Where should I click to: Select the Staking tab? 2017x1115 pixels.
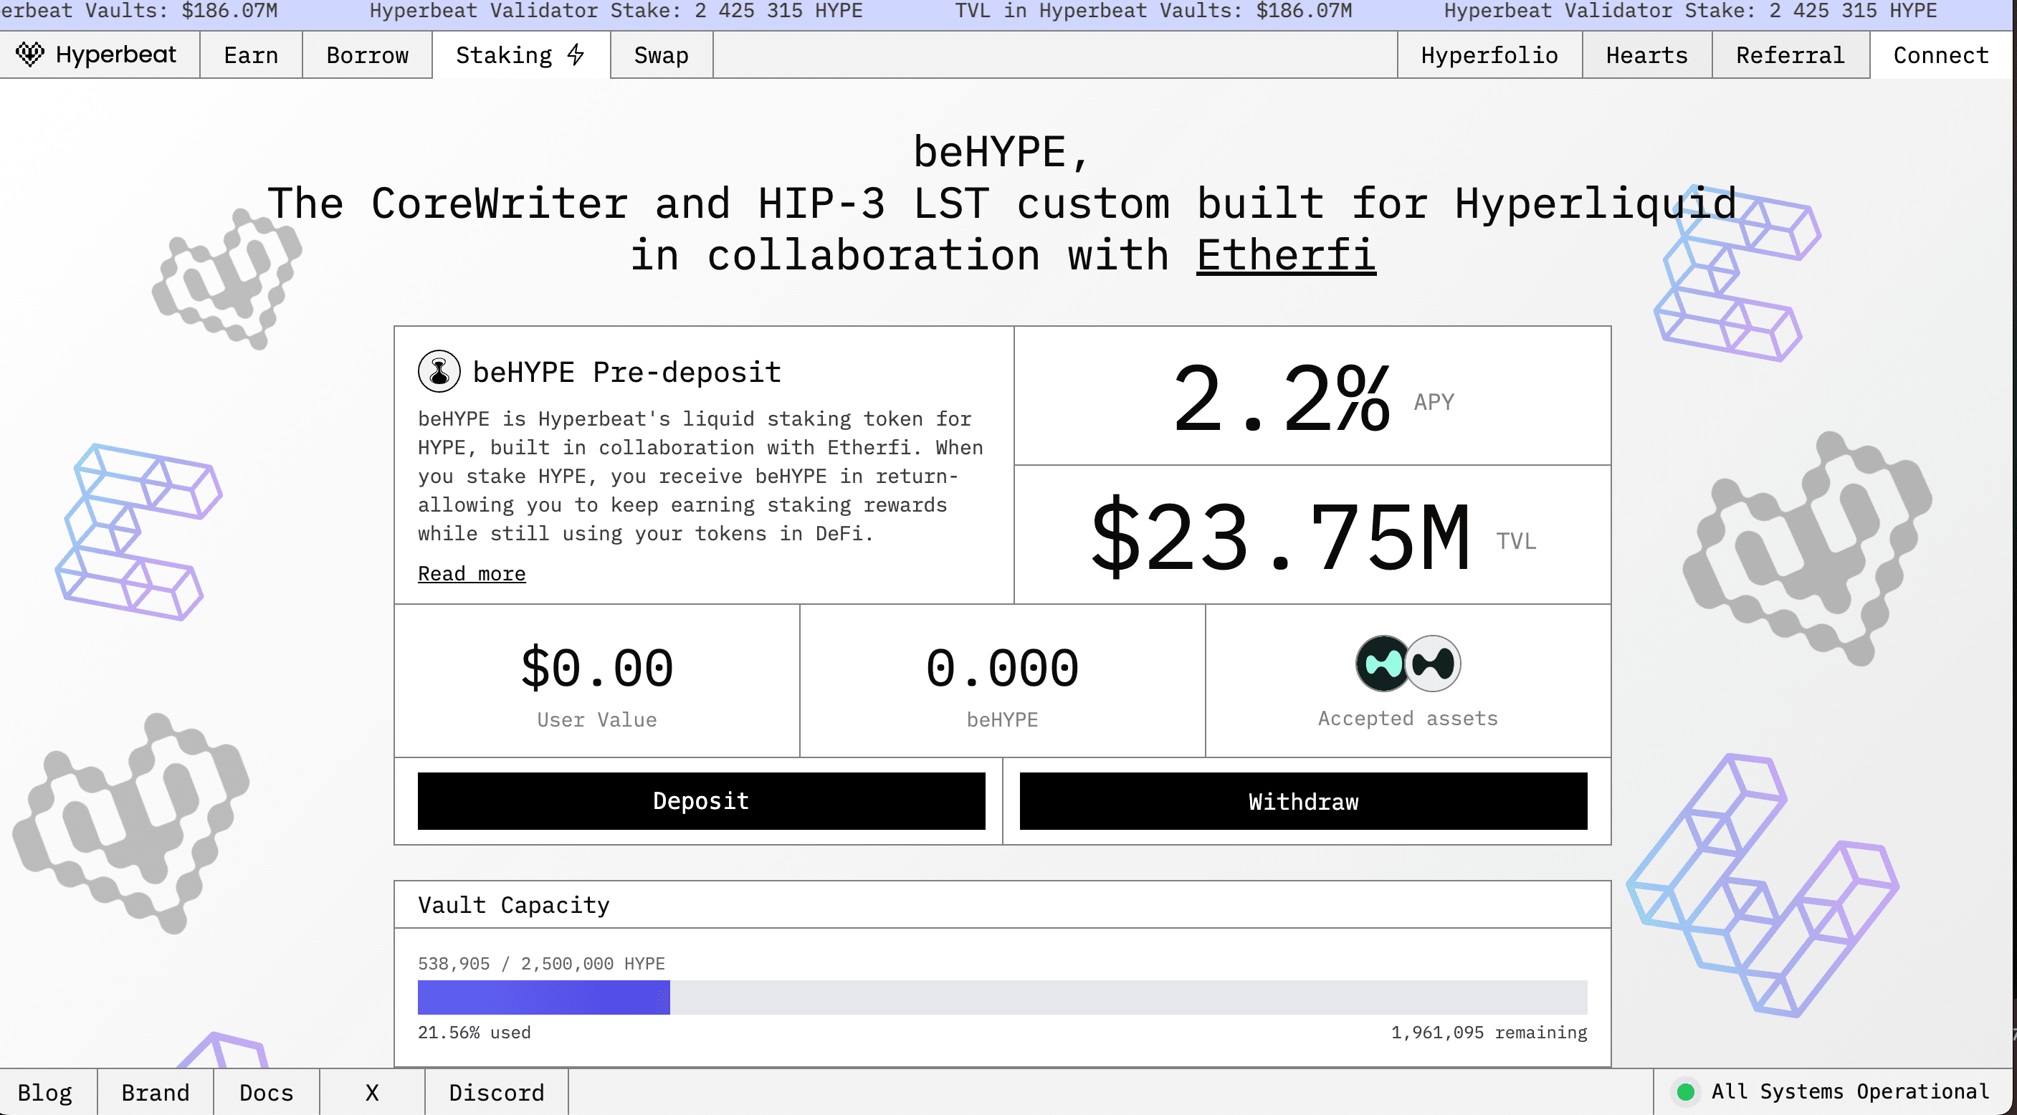click(x=520, y=54)
